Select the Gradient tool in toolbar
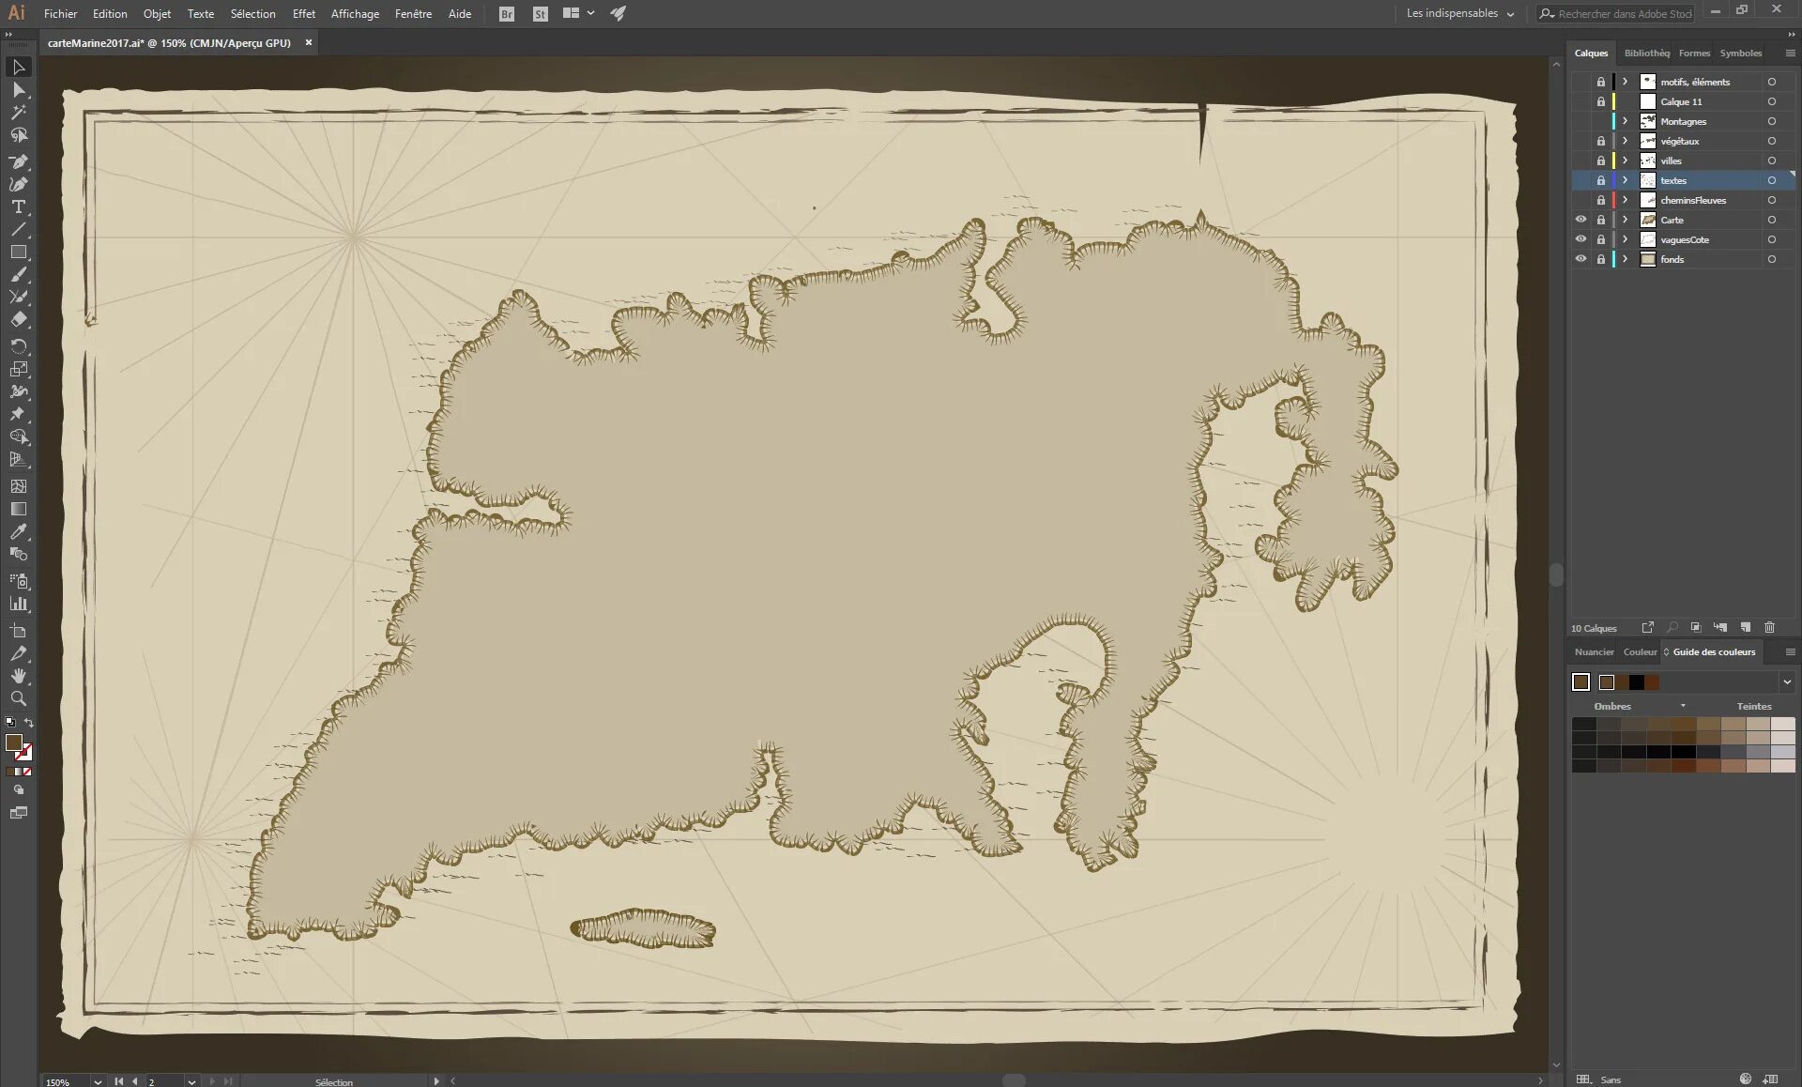Image resolution: width=1802 pixels, height=1087 pixels. pyautogui.click(x=18, y=508)
